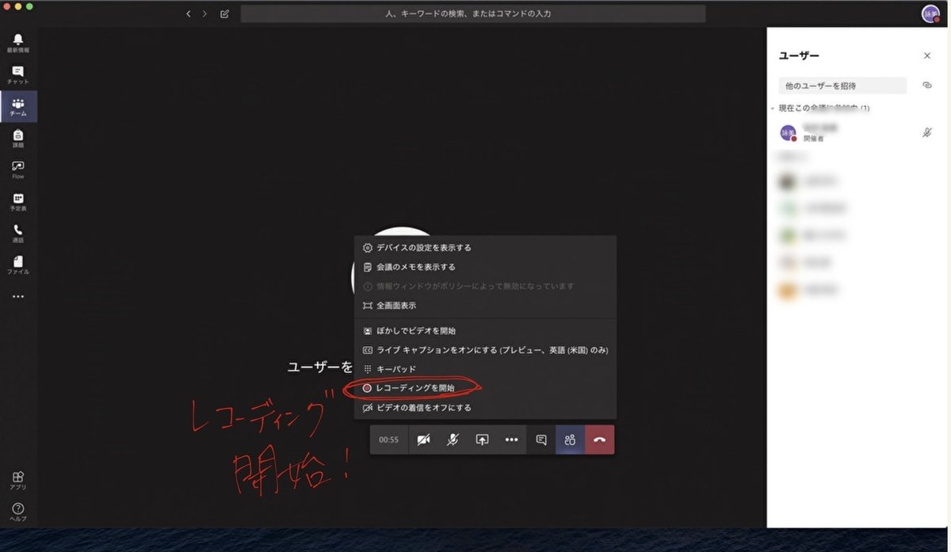Screen dimensions: 951x552
Task: Open the ファイル section in the sidebar
Action: click(x=17, y=264)
